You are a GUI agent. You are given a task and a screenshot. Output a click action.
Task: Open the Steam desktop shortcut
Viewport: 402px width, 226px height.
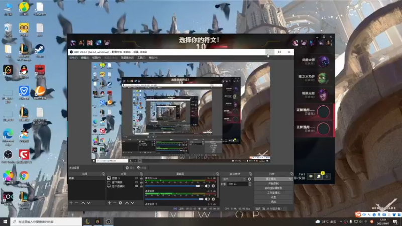coord(40,49)
